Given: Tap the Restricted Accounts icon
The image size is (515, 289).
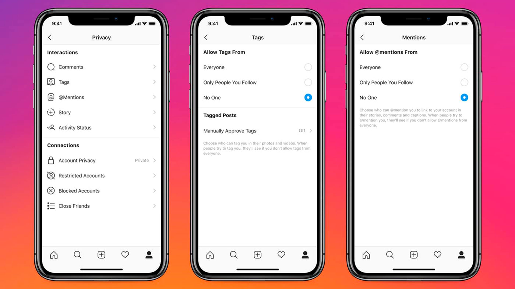Looking at the screenshot, I should tap(51, 175).
